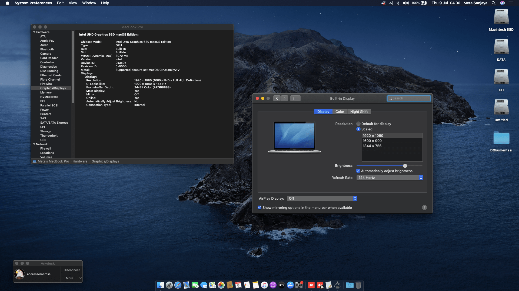Click System Preferences gear in Dock
Screen dimensions: 519x291
coord(299,285)
